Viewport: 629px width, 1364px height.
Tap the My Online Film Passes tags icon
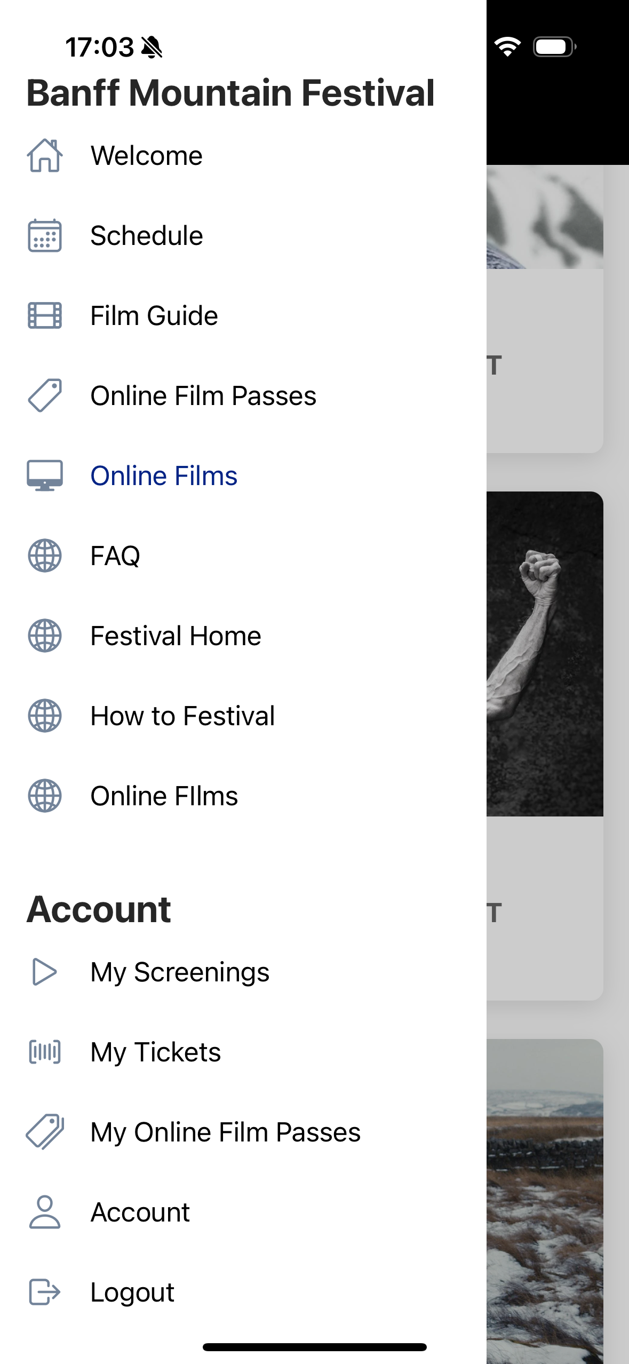click(x=45, y=1132)
